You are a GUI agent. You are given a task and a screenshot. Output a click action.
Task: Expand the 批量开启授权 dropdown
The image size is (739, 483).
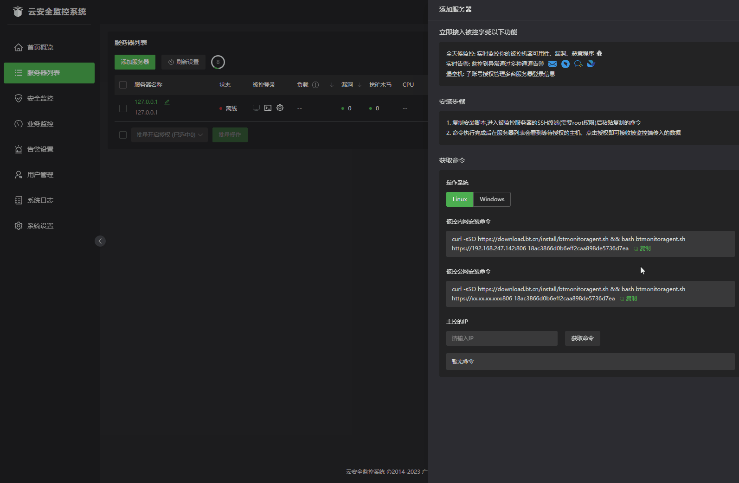coord(169,135)
